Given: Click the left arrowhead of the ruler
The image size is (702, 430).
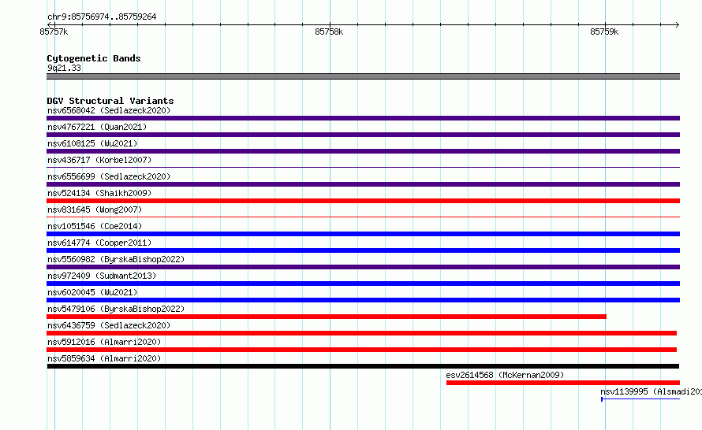Looking at the screenshot, I should tap(49, 24).
